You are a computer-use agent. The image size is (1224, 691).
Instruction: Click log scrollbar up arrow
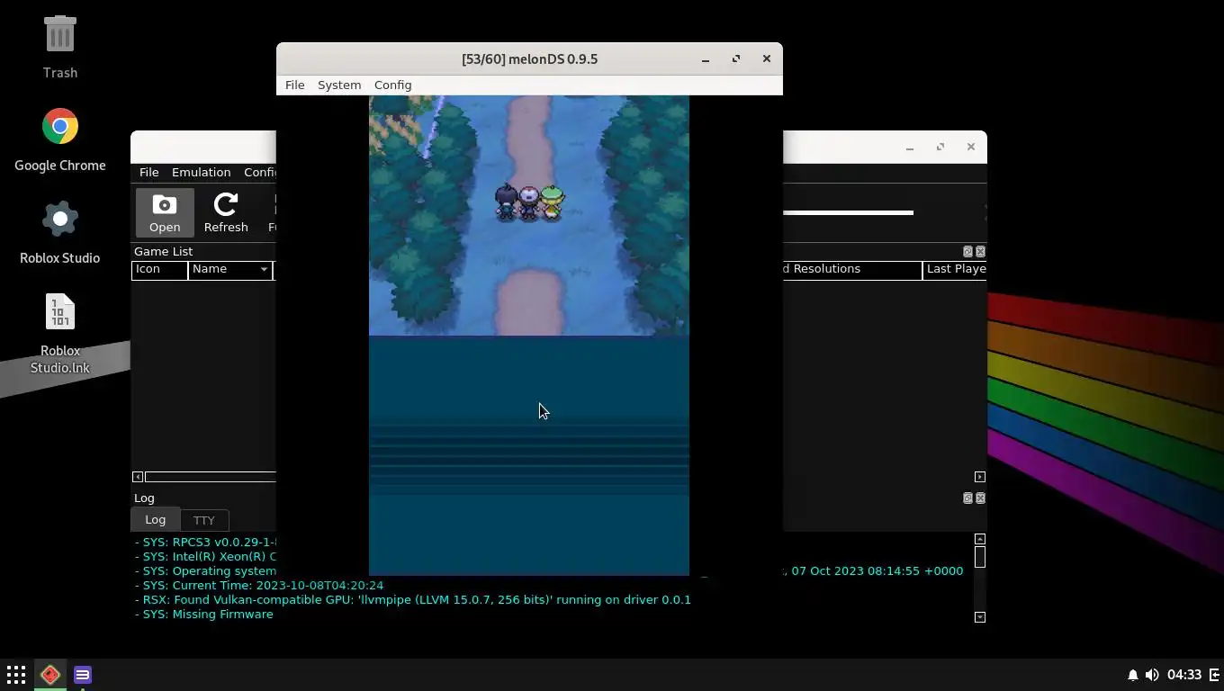[x=980, y=539]
